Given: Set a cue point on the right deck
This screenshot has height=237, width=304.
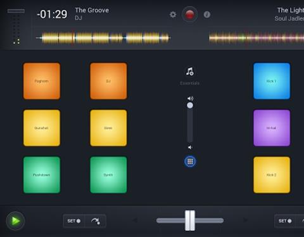Looking at the screenshot, I should click(285, 221).
